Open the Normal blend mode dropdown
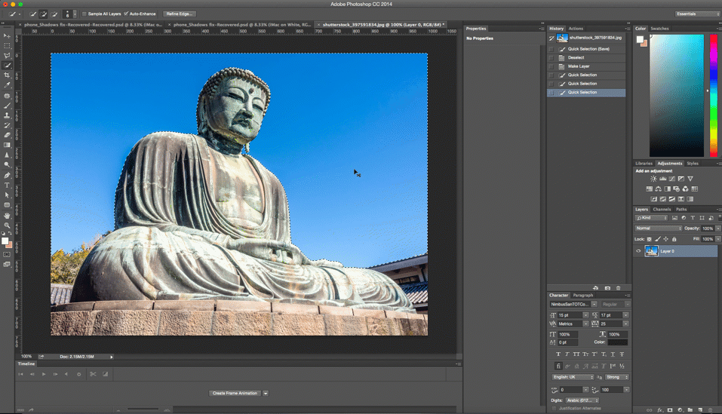This screenshot has height=414, width=722. pos(659,228)
